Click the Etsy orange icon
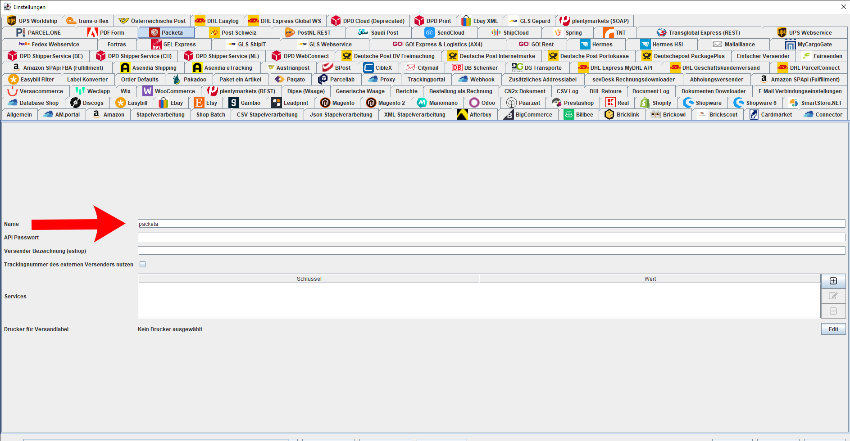 point(199,103)
